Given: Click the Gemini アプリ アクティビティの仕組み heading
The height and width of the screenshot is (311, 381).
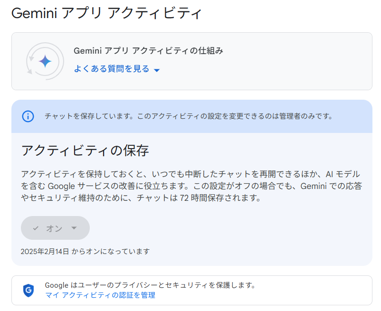Looking at the screenshot, I should 148,51.
